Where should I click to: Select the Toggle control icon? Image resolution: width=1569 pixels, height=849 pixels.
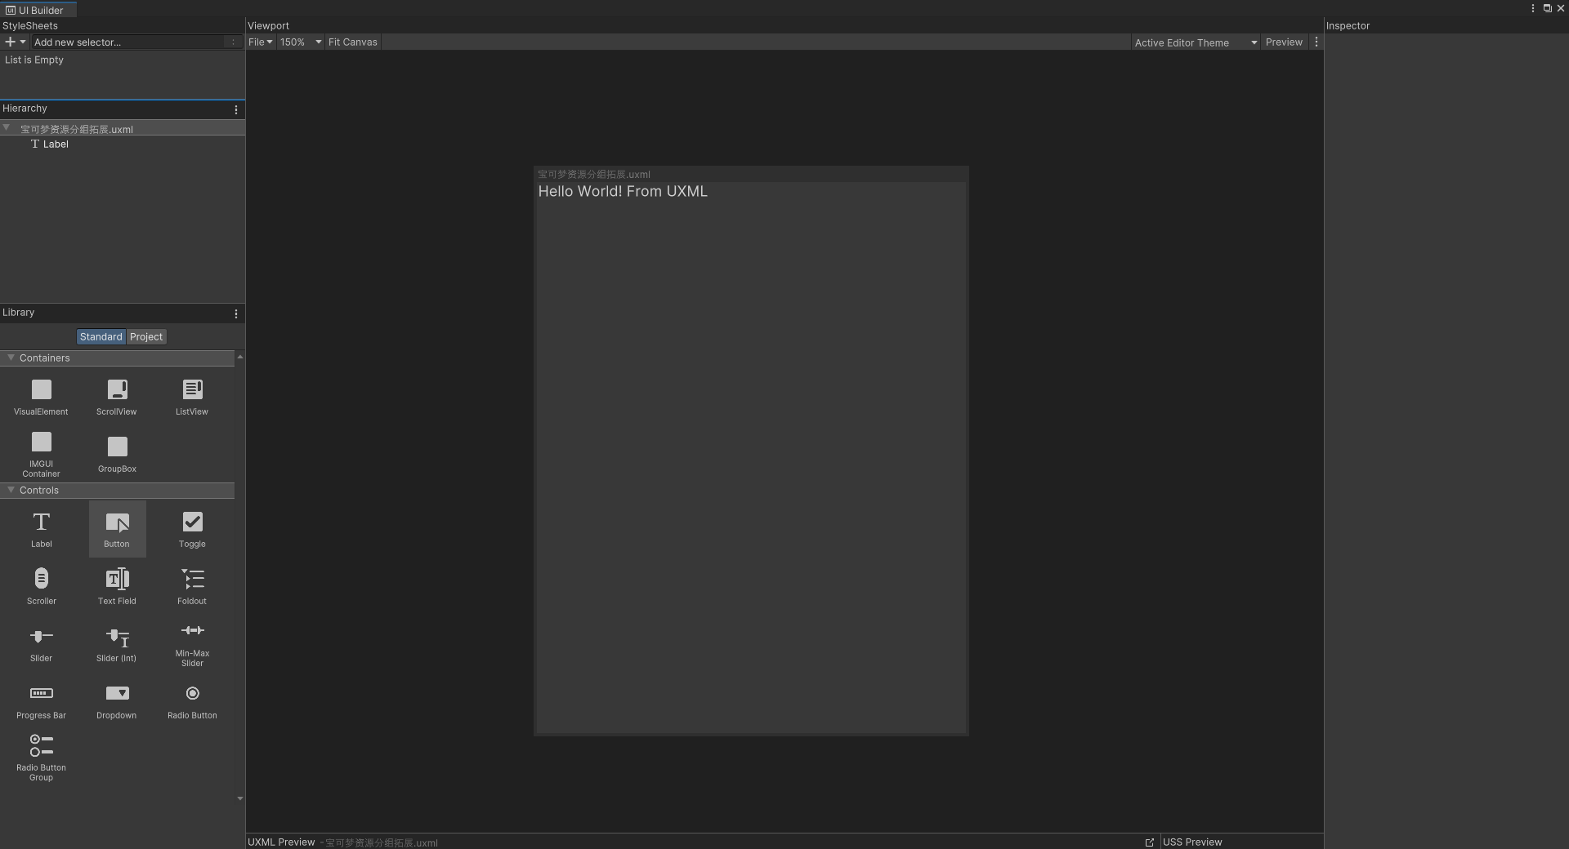[192, 522]
